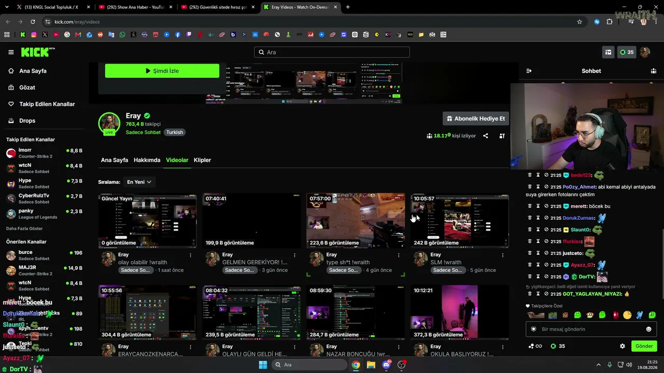Open the dashboard icon beside the 35 KICKs counter

coord(608,52)
